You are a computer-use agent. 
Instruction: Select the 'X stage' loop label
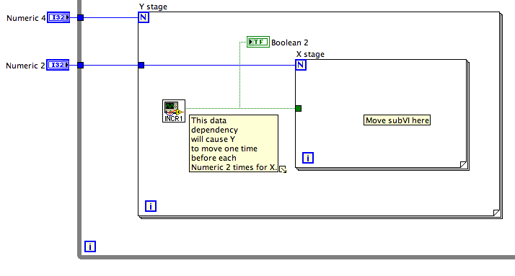(310, 54)
